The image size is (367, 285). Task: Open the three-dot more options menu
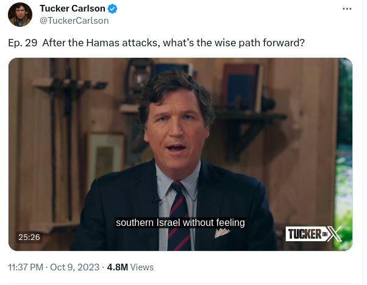[347, 9]
